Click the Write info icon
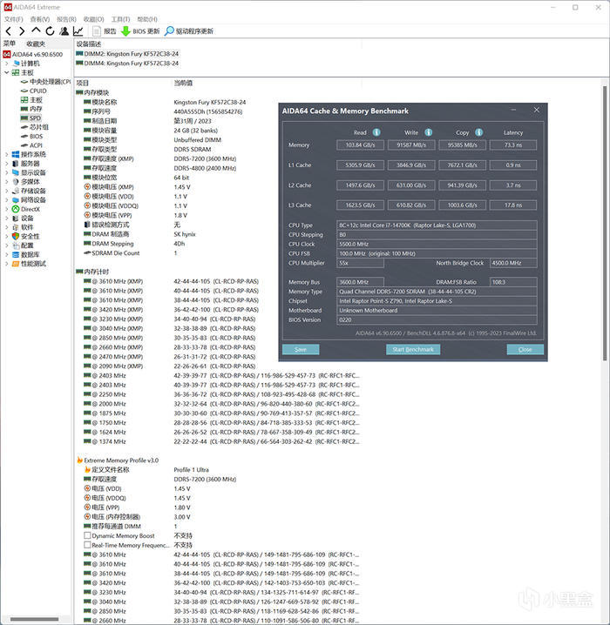This screenshot has height=625, width=610. (x=428, y=132)
